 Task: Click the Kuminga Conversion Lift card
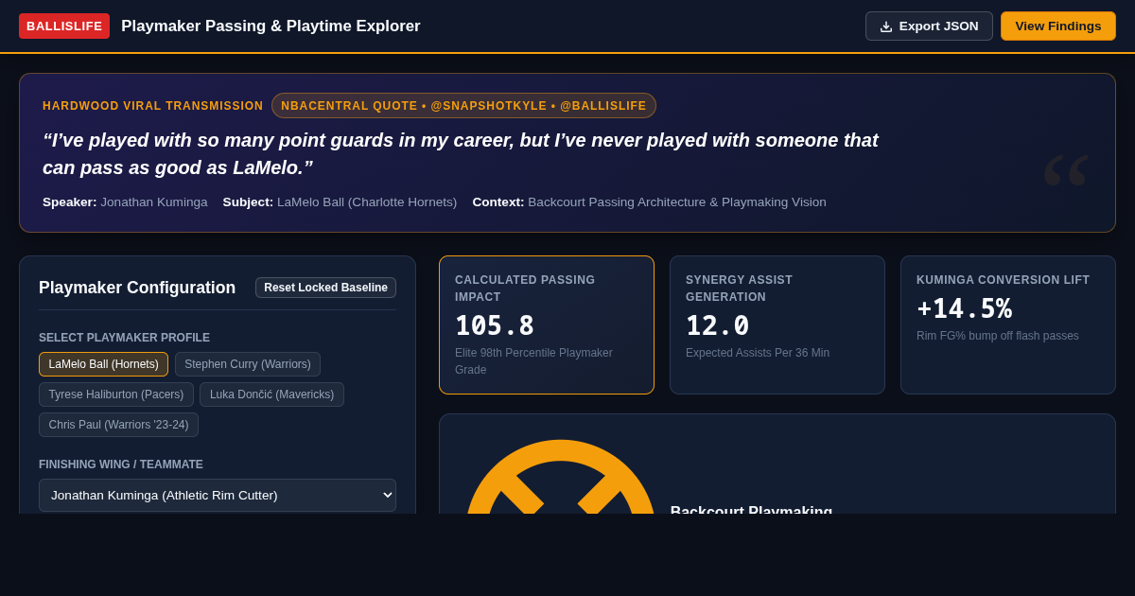(x=1008, y=324)
